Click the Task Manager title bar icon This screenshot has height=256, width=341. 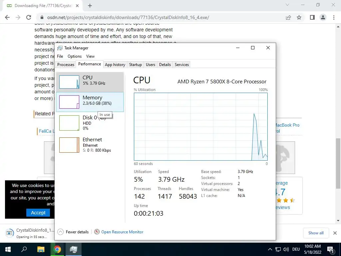[60, 48]
